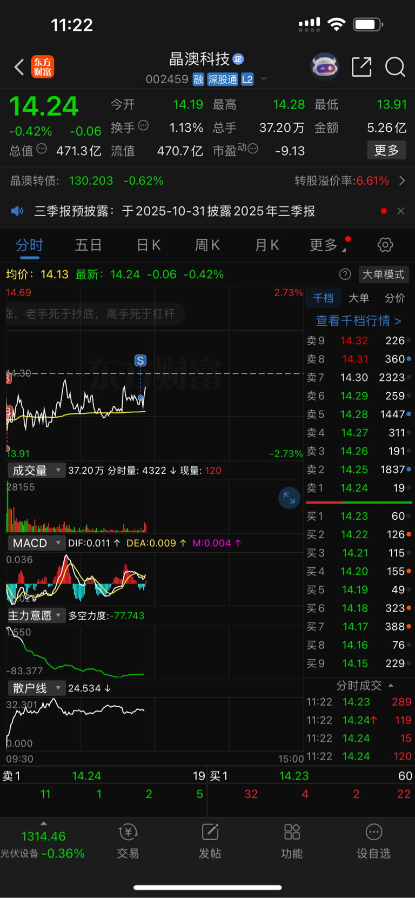The image size is (415, 898).
Task: Tap the Wi-Fi status icon
Action: click(x=337, y=24)
